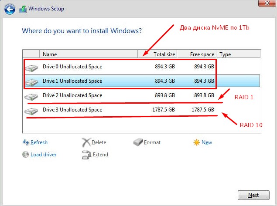Viewport: 277px width, 206px height.
Task: Click the New partition star icon
Action: [x=197, y=142]
